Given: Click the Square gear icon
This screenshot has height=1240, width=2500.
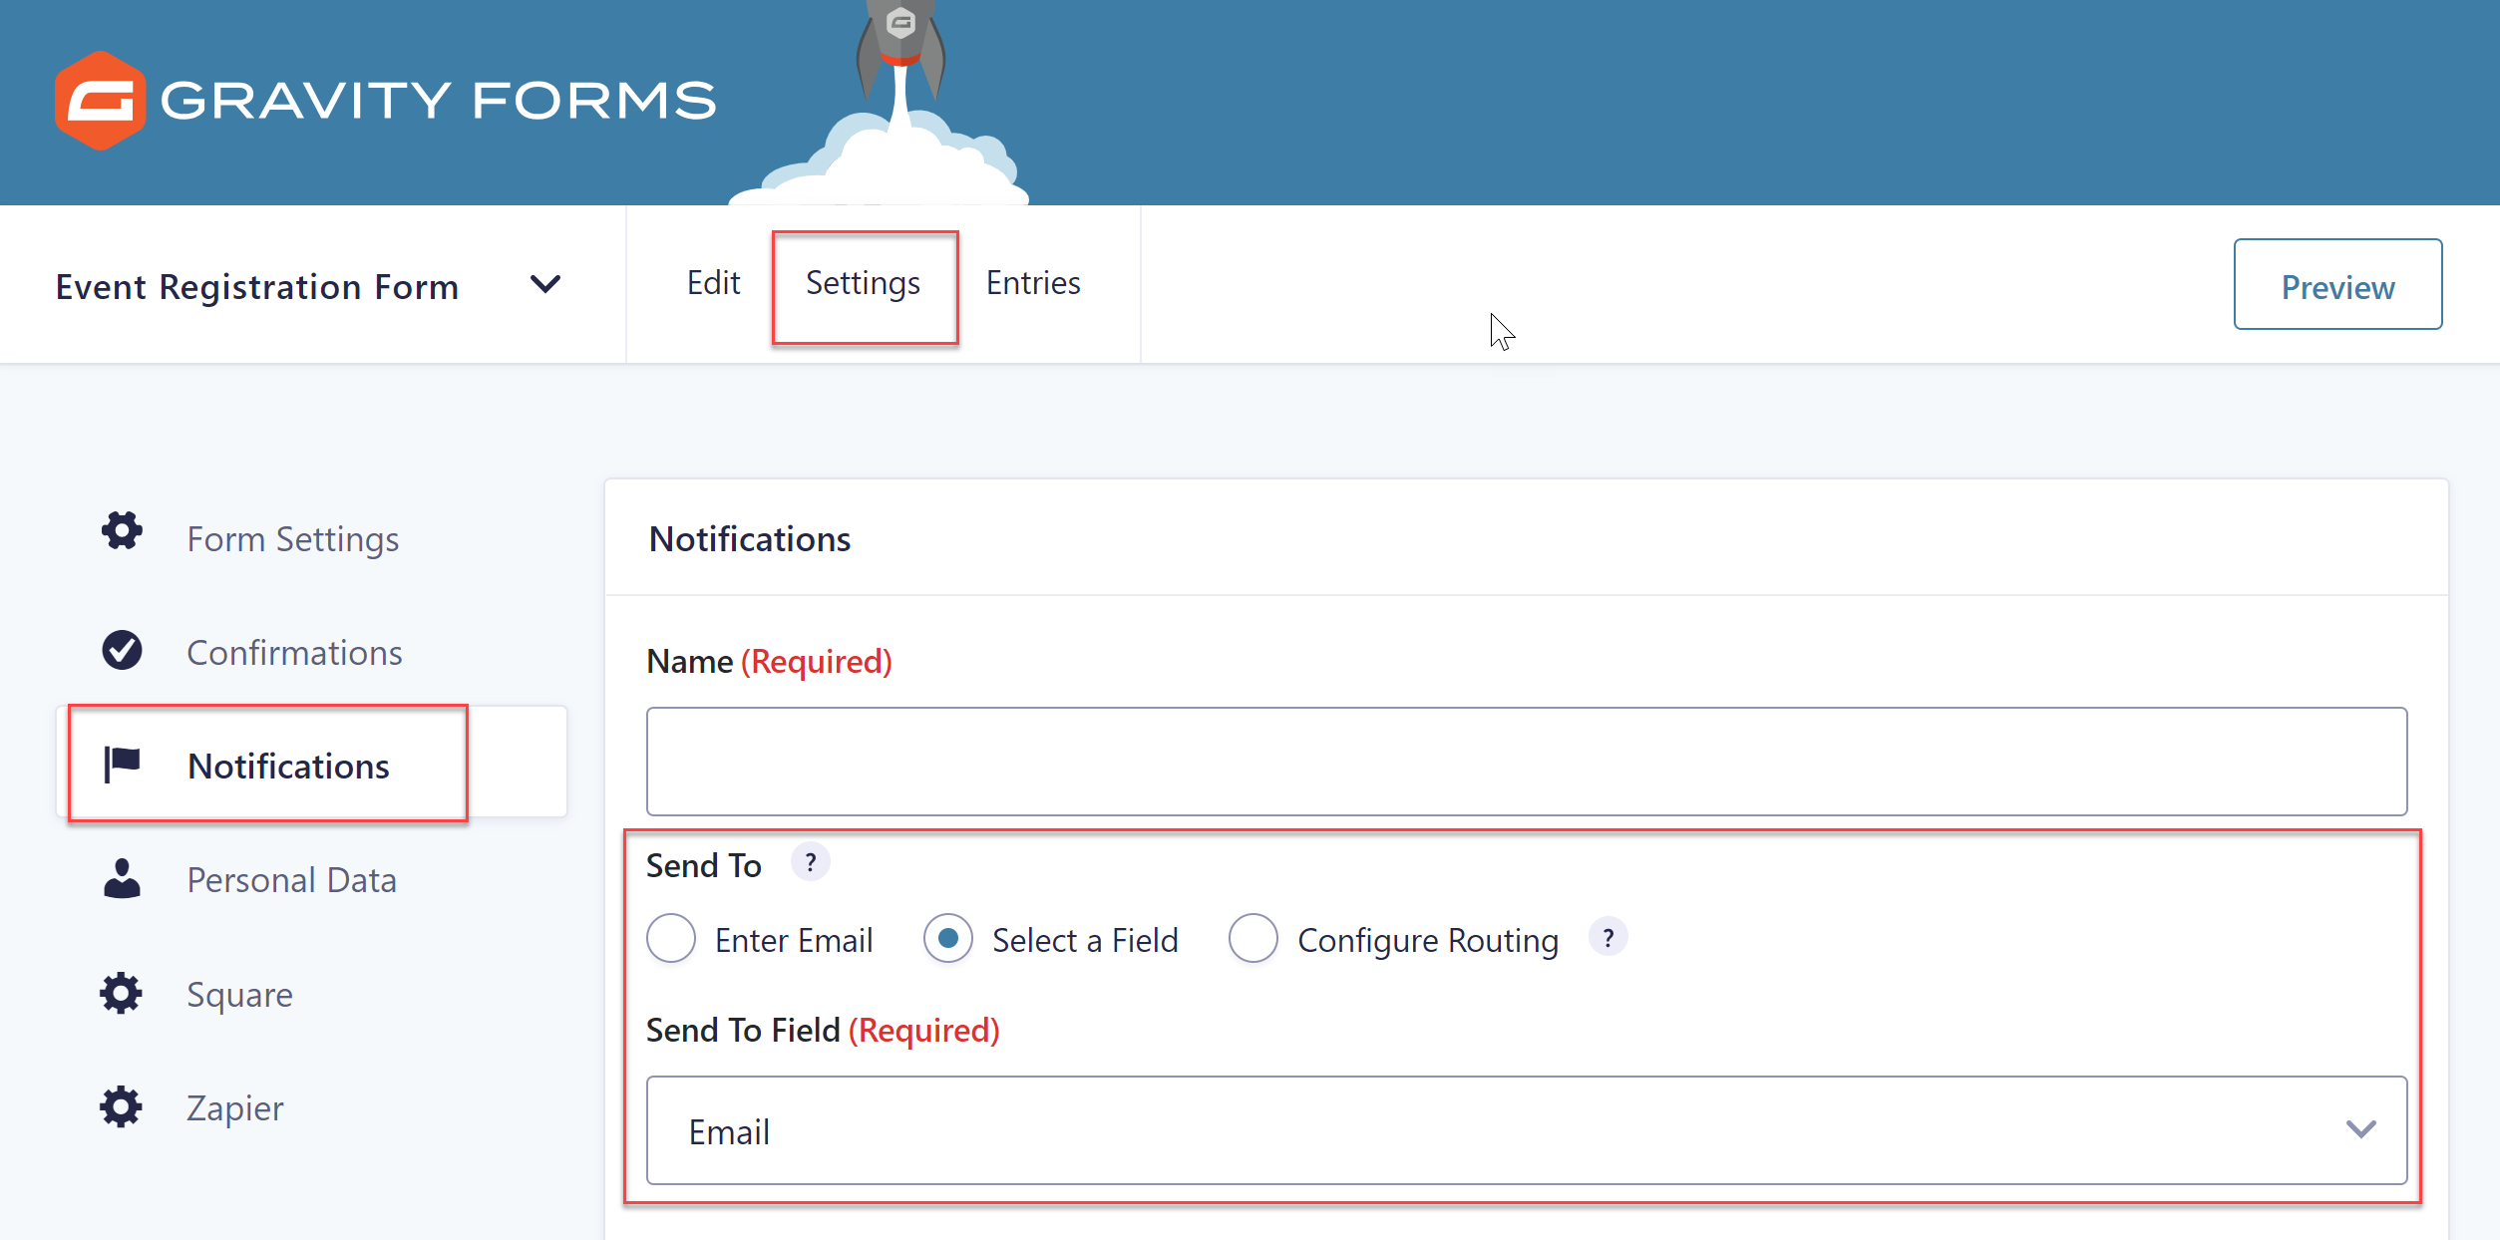Looking at the screenshot, I should click(x=122, y=993).
